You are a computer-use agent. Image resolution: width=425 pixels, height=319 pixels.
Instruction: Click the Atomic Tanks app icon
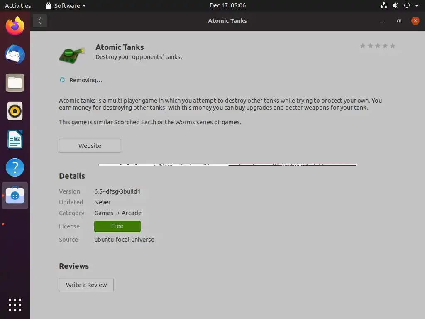pyautogui.click(x=72, y=55)
